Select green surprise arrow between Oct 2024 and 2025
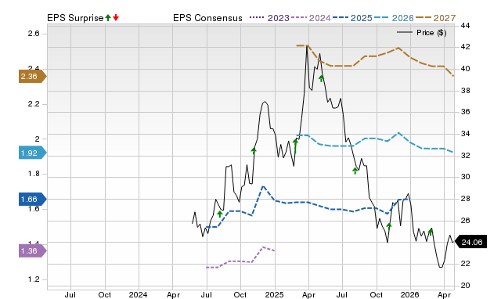Viewport: 501px width, 299px height. (x=254, y=151)
